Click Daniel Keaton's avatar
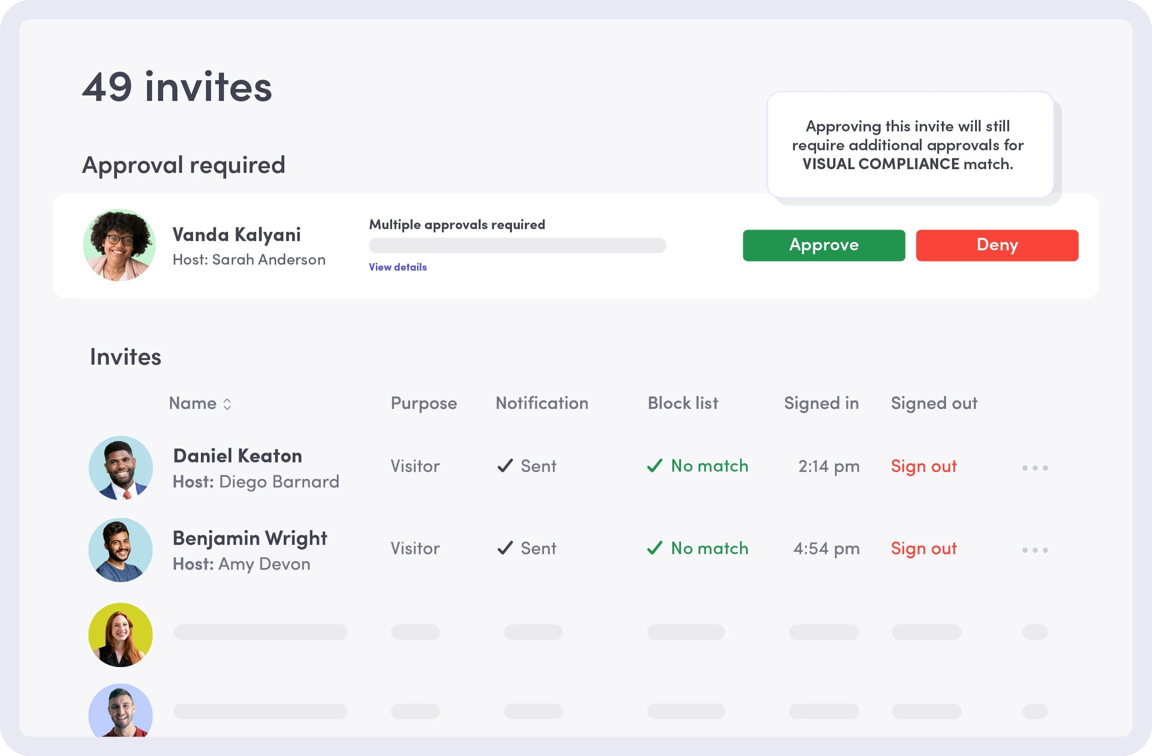This screenshot has height=756, width=1152. pos(121,468)
